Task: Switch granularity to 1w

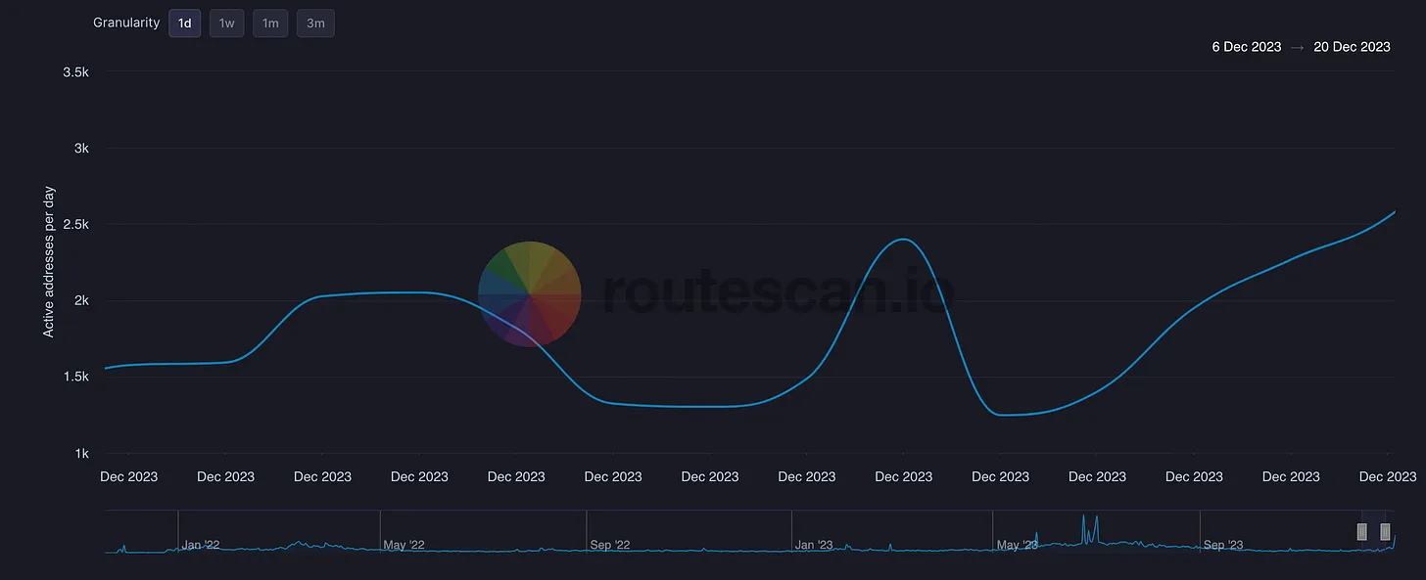Action: (x=226, y=23)
